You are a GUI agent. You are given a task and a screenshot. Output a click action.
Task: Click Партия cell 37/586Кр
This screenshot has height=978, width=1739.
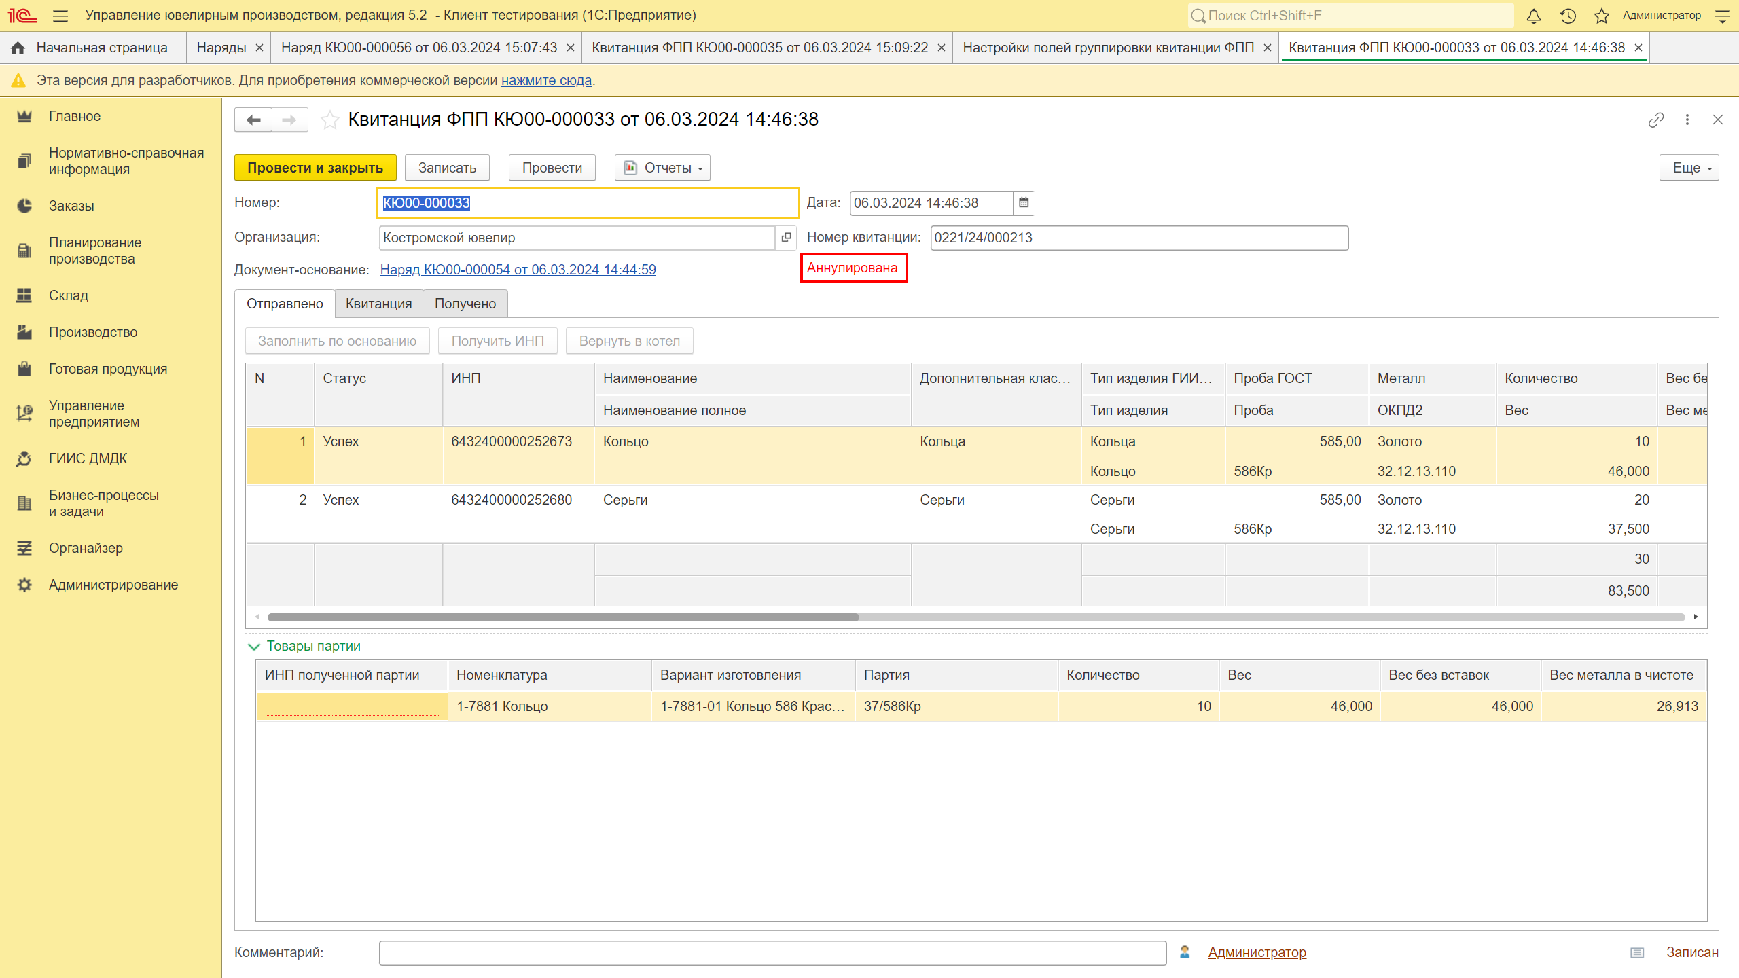coord(956,706)
